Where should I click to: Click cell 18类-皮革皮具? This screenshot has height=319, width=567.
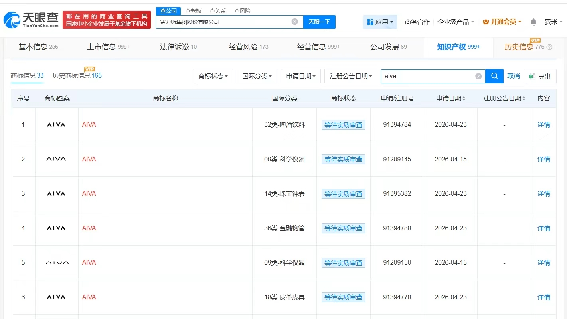click(284, 297)
